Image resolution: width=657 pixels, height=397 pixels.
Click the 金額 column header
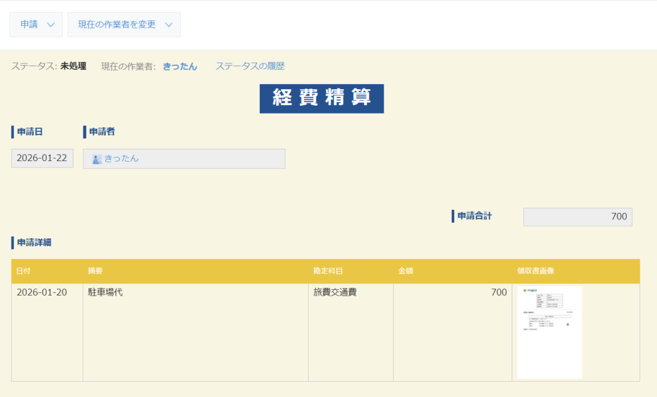tap(405, 271)
